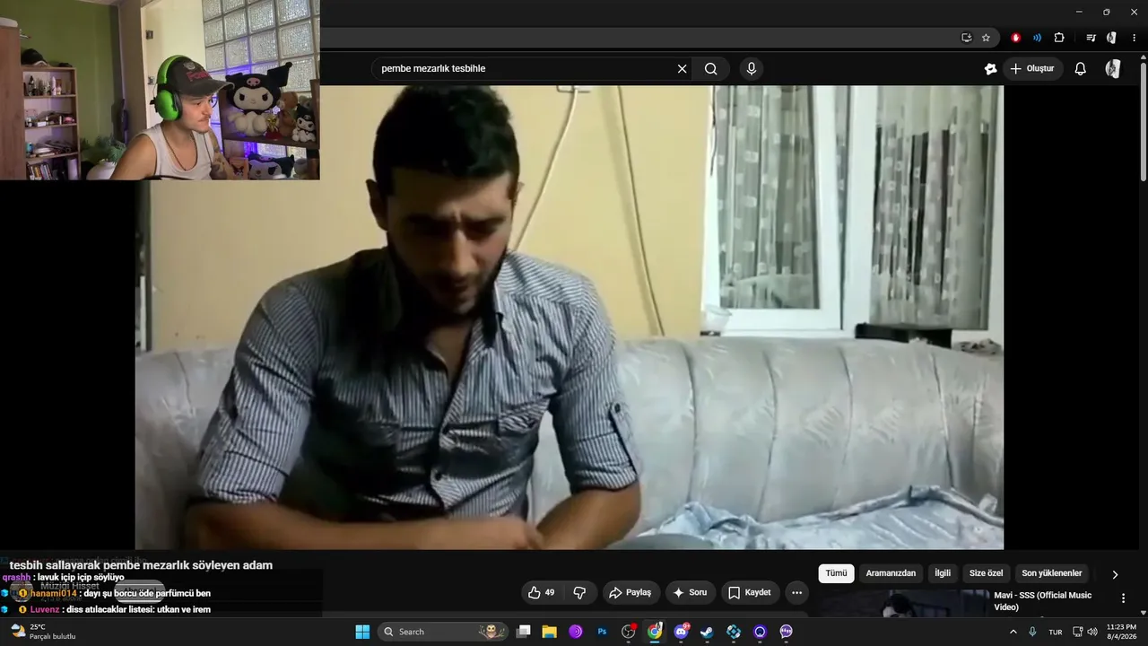Click the video player to toggle playback
Image resolution: width=1148 pixels, height=646 pixels.
[570, 318]
